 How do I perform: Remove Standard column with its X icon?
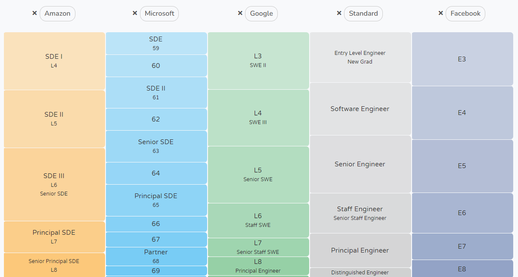pyautogui.click(x=339, y=14)
